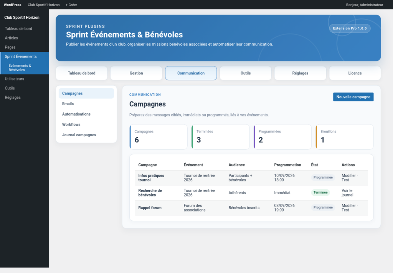Click Programmée badge for Rappel forum
Screen dimensions: 393x273
[x=323, y=208]
